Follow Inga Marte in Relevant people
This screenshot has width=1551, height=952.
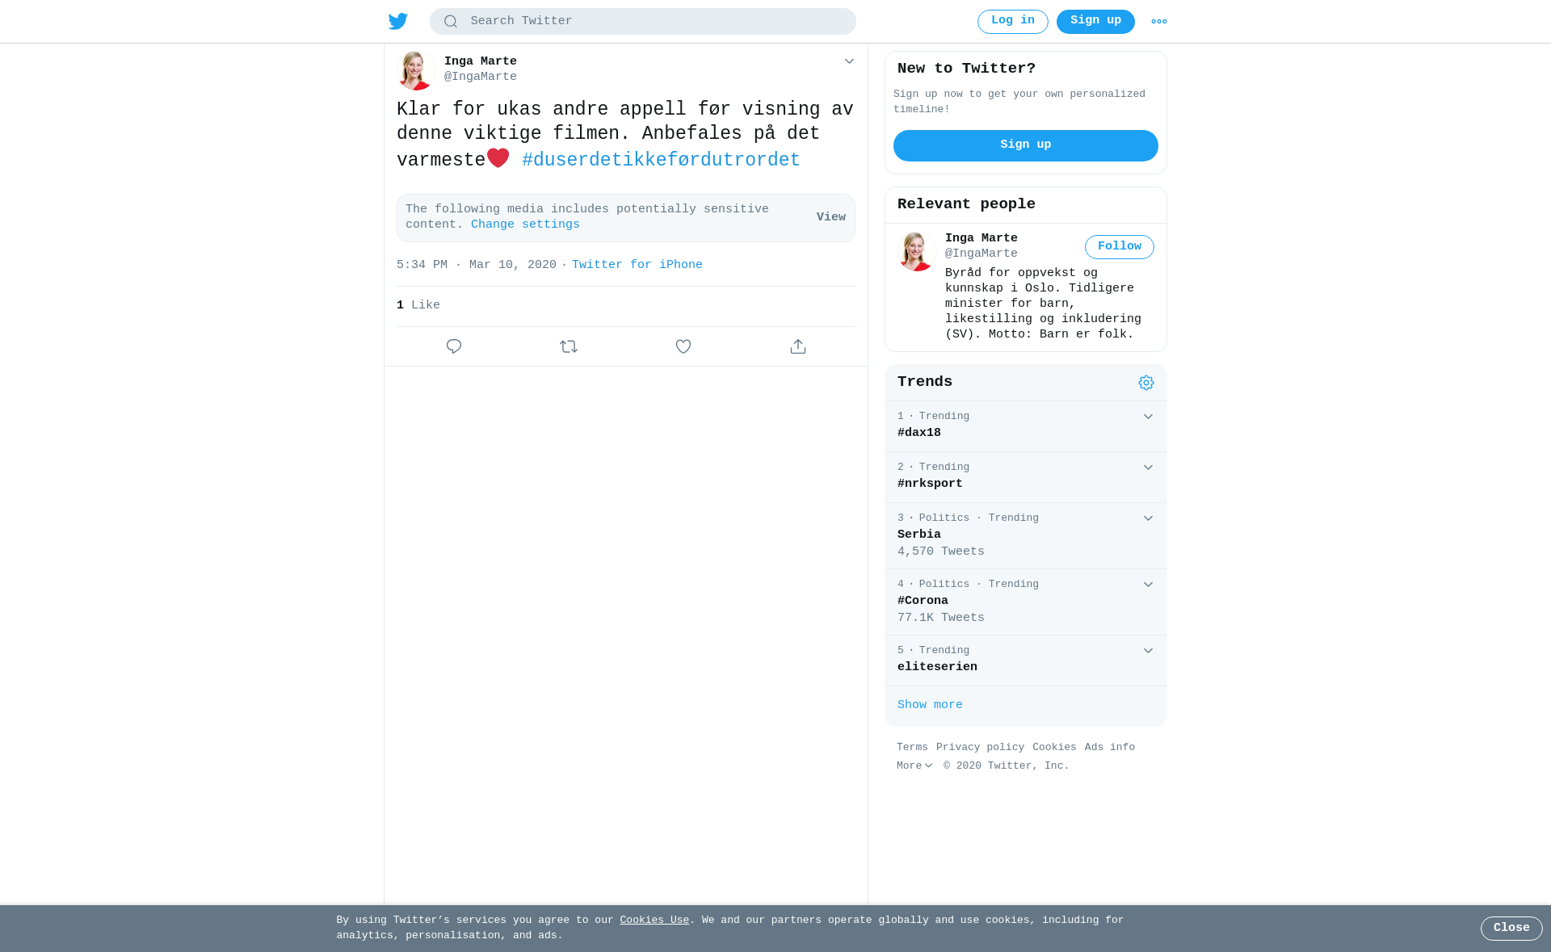(x=1120, y=247)
